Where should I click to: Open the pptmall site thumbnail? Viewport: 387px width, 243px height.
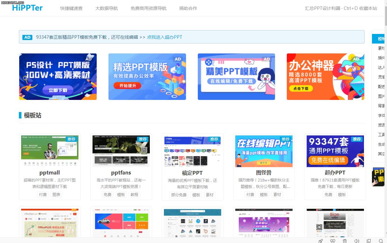pyautogui.click(x=50, y=151)
